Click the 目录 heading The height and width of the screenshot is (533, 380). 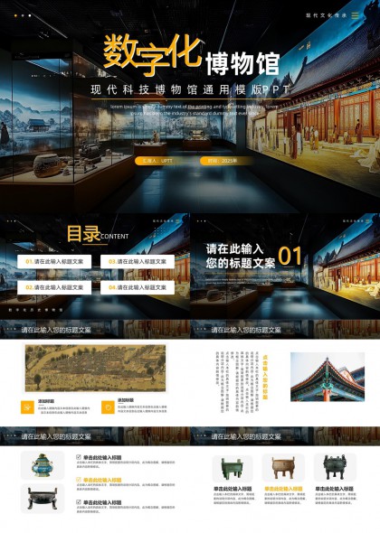(x=83, y=234)
